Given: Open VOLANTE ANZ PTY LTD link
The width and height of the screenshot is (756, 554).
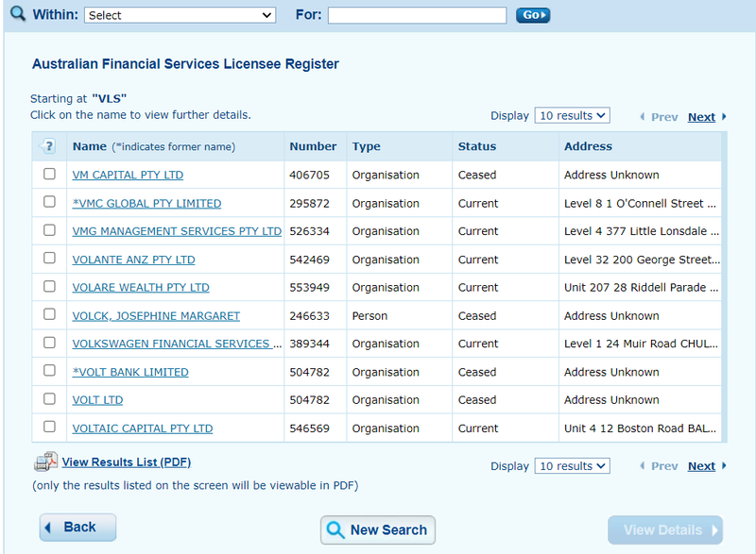Looking at the screenshot, I should pyautogui.click(x=133, y=260).
